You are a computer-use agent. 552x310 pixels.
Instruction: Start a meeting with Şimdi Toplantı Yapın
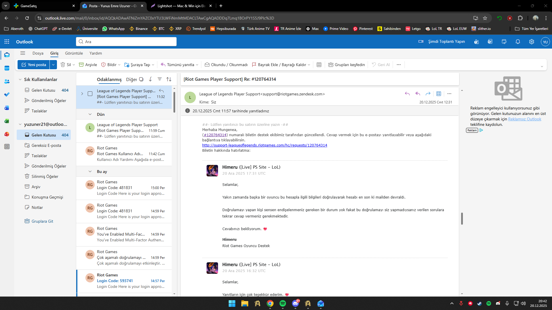(x=442, y=42)
